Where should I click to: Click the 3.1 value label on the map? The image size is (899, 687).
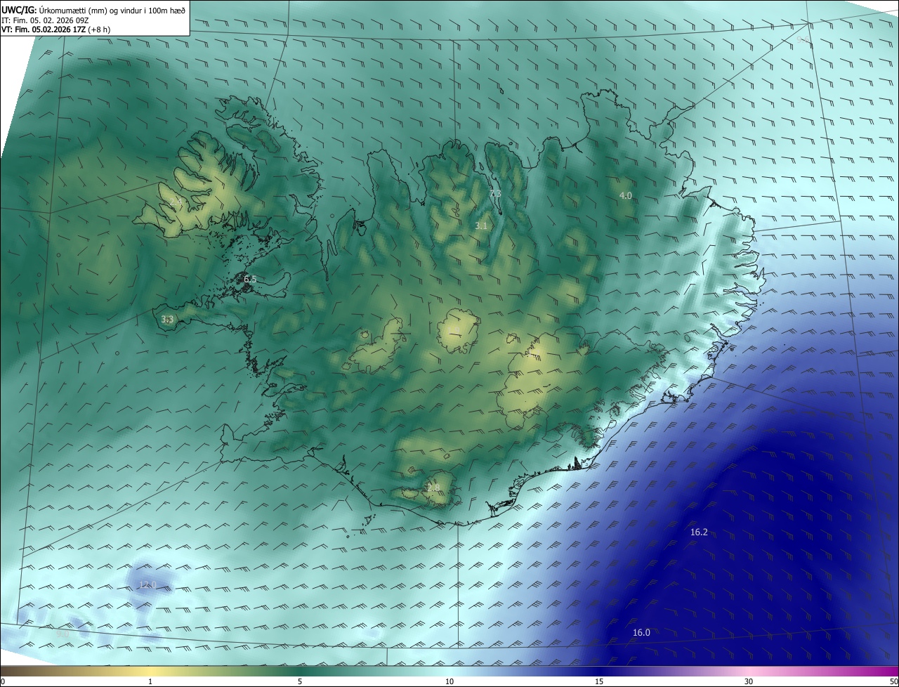481,226
